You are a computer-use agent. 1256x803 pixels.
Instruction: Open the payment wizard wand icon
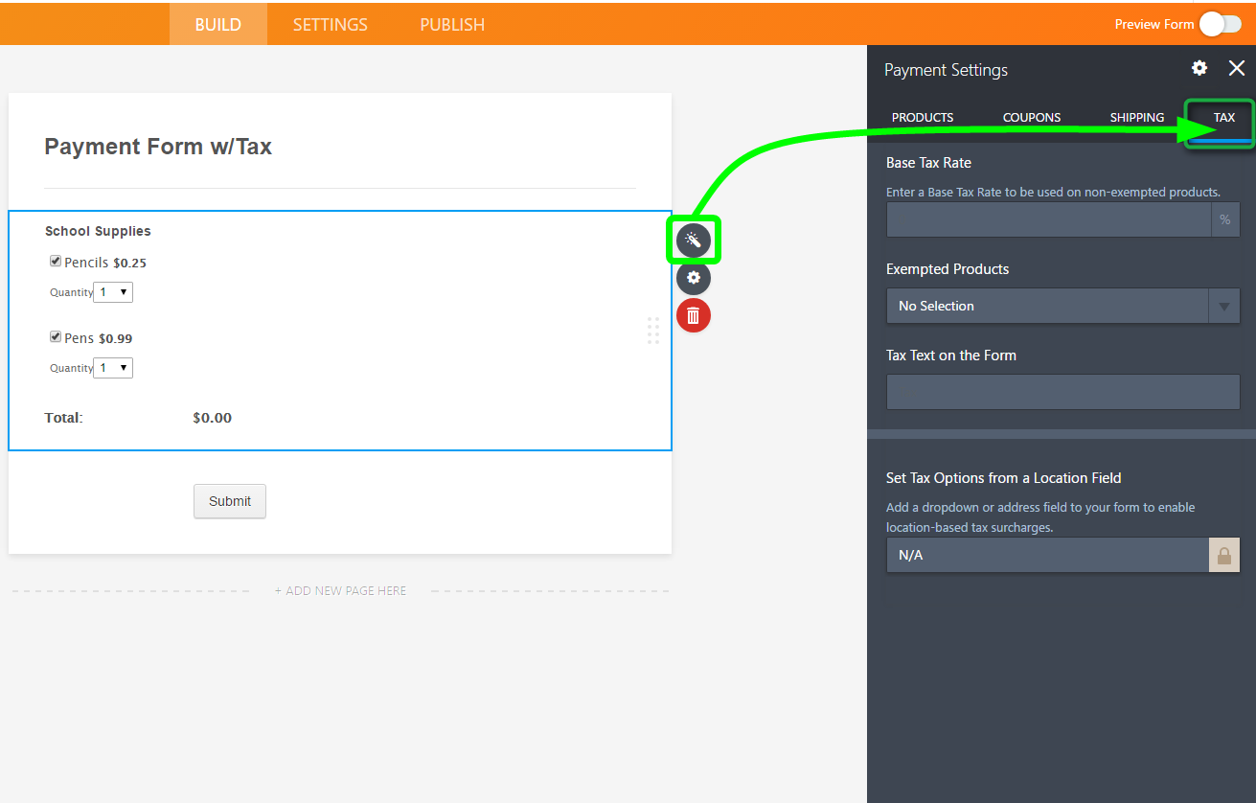coord(693,240)
